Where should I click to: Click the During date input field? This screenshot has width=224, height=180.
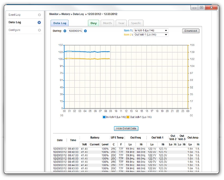pyautogui.click(x=75, y=31)
